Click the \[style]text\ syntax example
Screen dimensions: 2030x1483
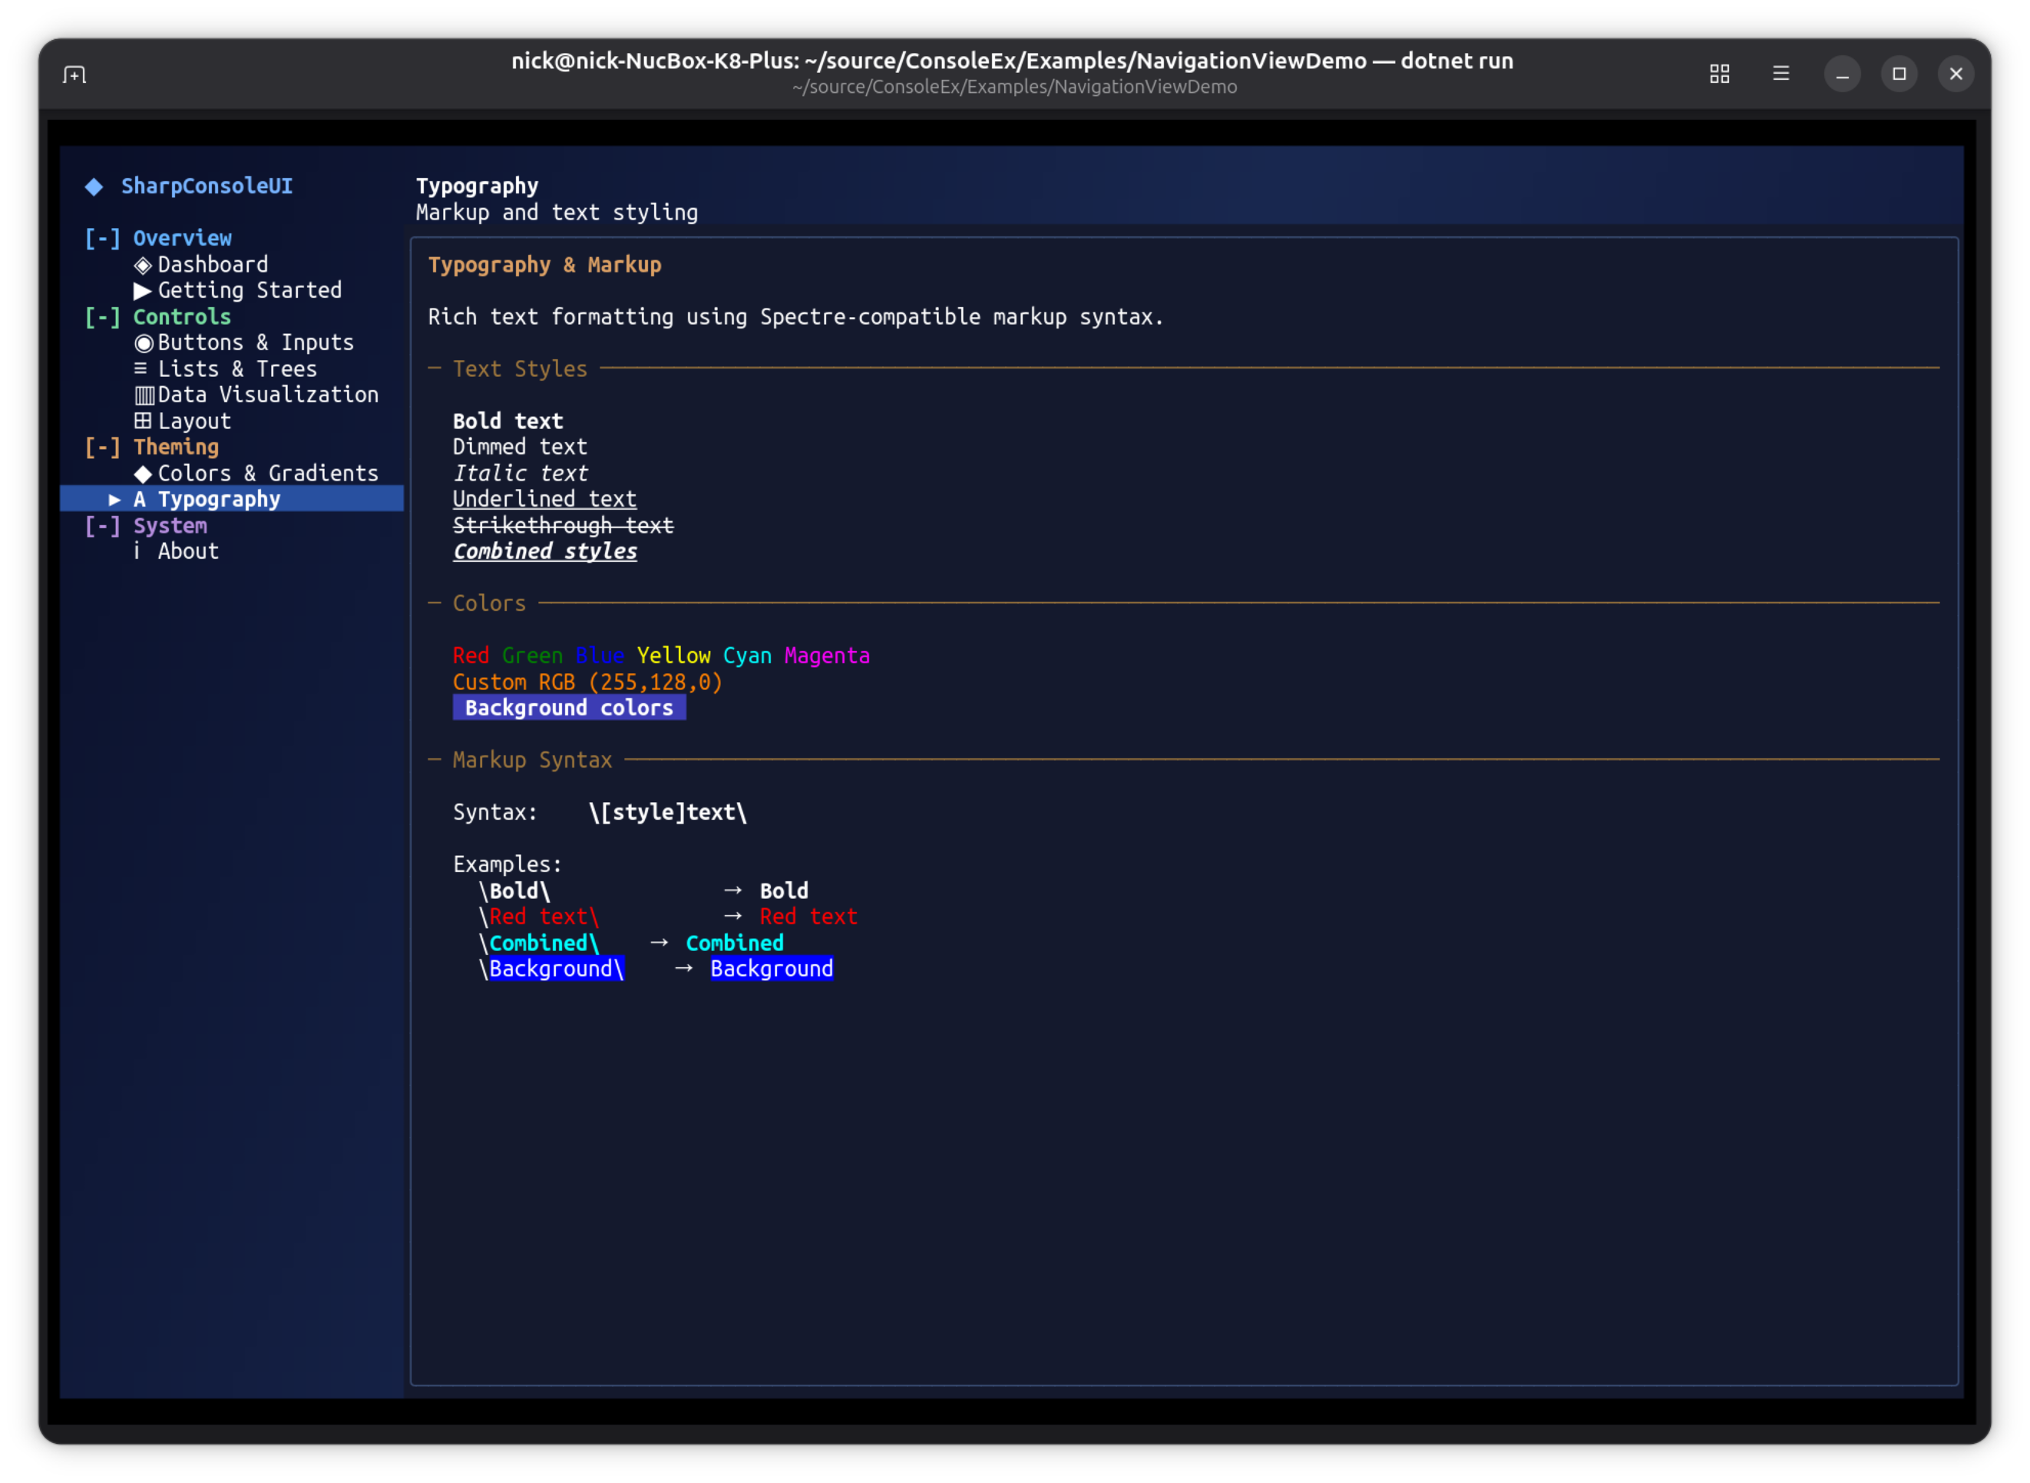click(667, 812)
